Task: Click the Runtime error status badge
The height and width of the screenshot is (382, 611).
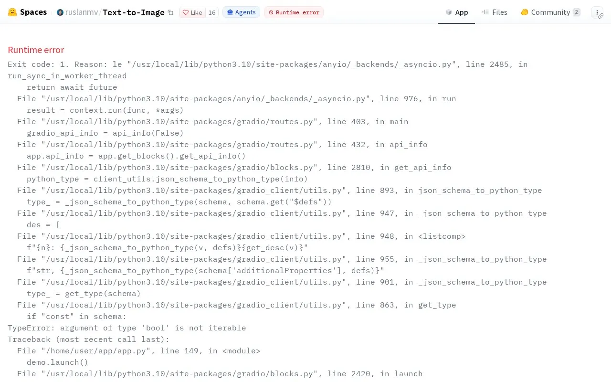Action: pos(294,12)
